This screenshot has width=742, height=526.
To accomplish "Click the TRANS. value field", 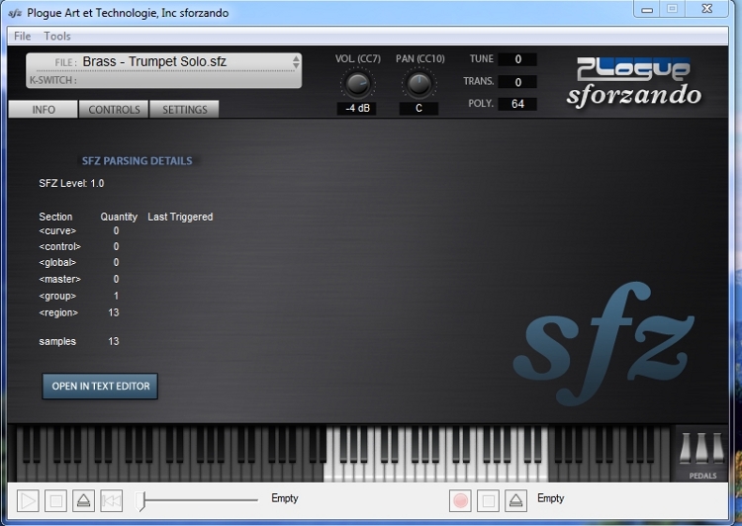I will [x=517, y=82].
